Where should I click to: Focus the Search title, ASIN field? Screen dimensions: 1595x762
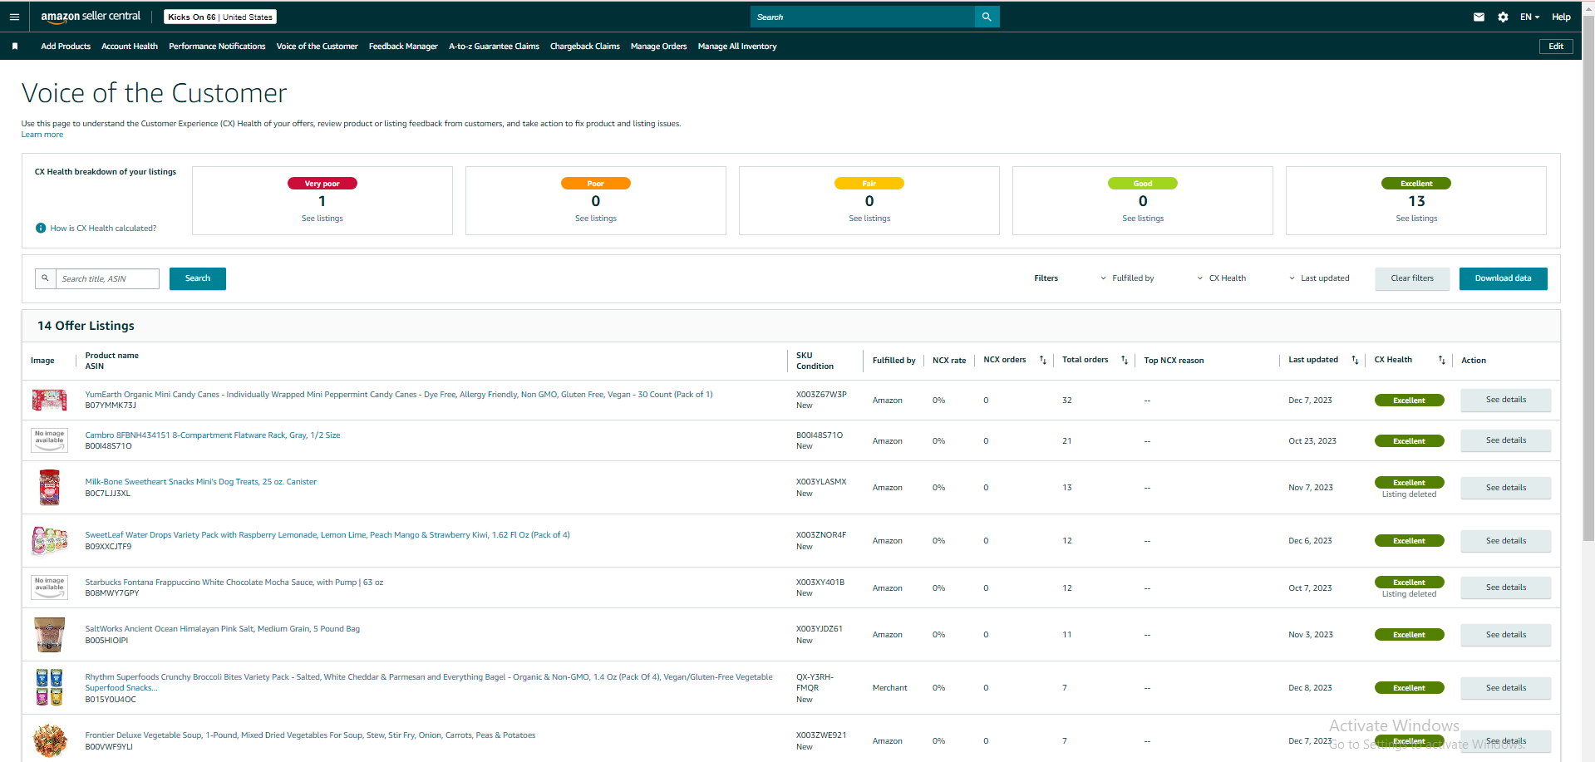point(107,278)
